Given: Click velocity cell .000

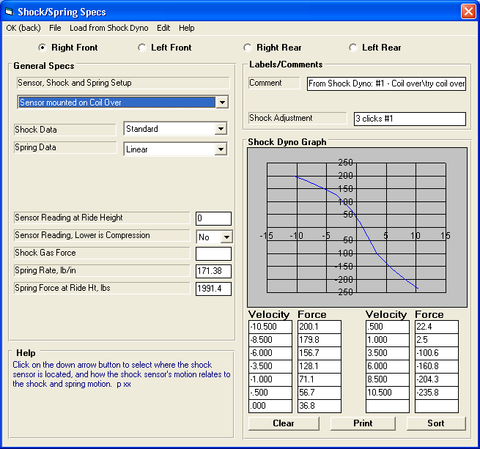Looking at the screenshot, I should click(x=270, y=406).
